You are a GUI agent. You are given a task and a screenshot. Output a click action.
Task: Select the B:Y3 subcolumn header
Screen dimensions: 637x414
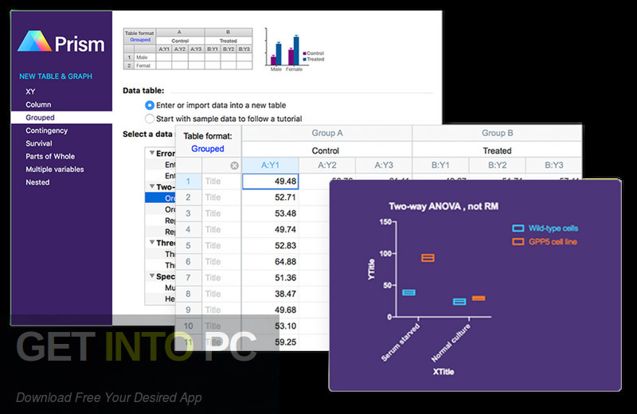point(553,166)
